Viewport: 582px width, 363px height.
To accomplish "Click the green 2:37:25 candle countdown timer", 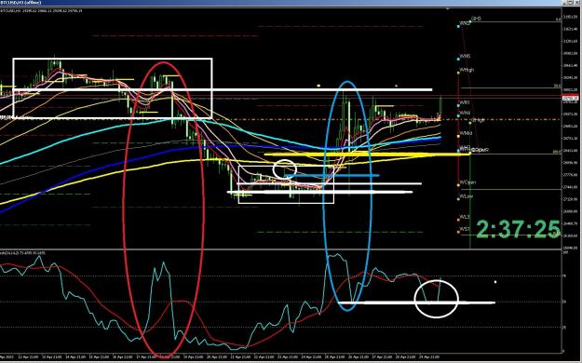I will pos(518,229).
